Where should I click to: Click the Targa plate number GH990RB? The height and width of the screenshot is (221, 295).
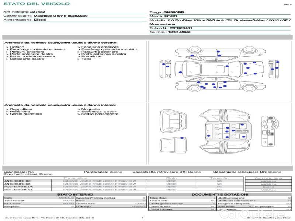pyautogui.click(x=174, y=13)
